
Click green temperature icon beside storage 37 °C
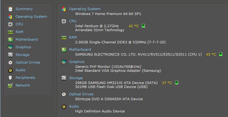tap(177, 82)
